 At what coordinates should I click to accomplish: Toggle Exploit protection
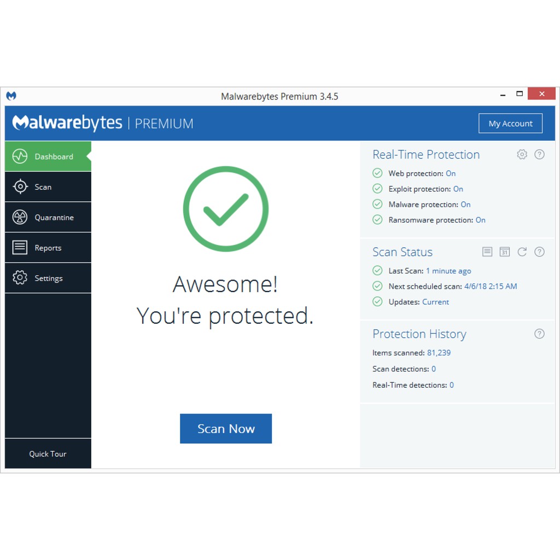point(458,189)
